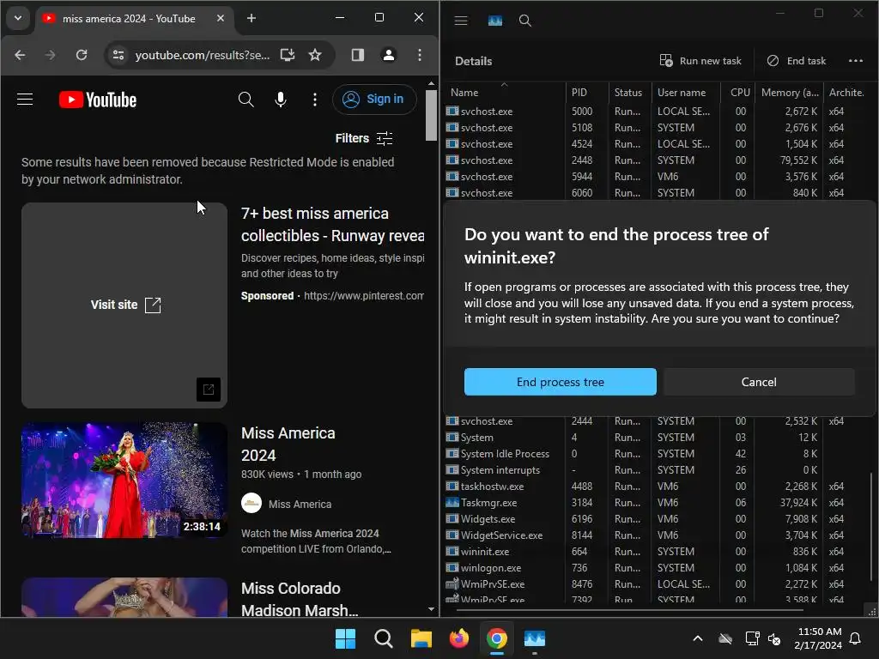Sort by Architecture column header

(x=846, y=93)
